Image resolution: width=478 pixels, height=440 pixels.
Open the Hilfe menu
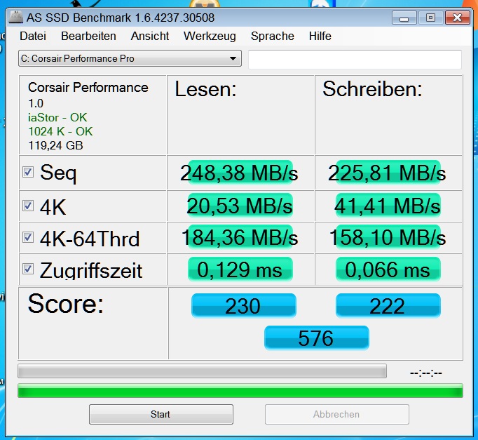click(x=320, y=36)
